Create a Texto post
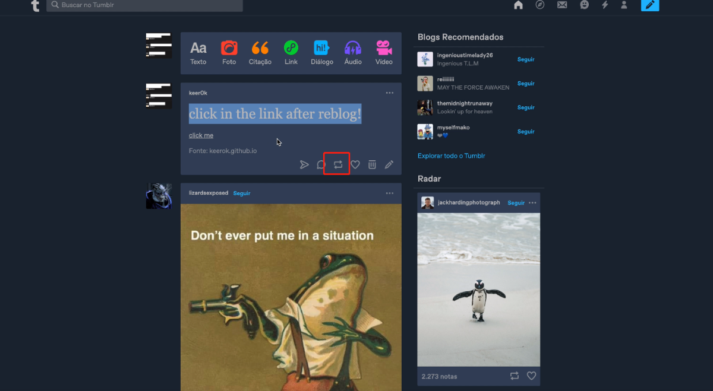Screen dimensions: 713x391 click(198, 53)
